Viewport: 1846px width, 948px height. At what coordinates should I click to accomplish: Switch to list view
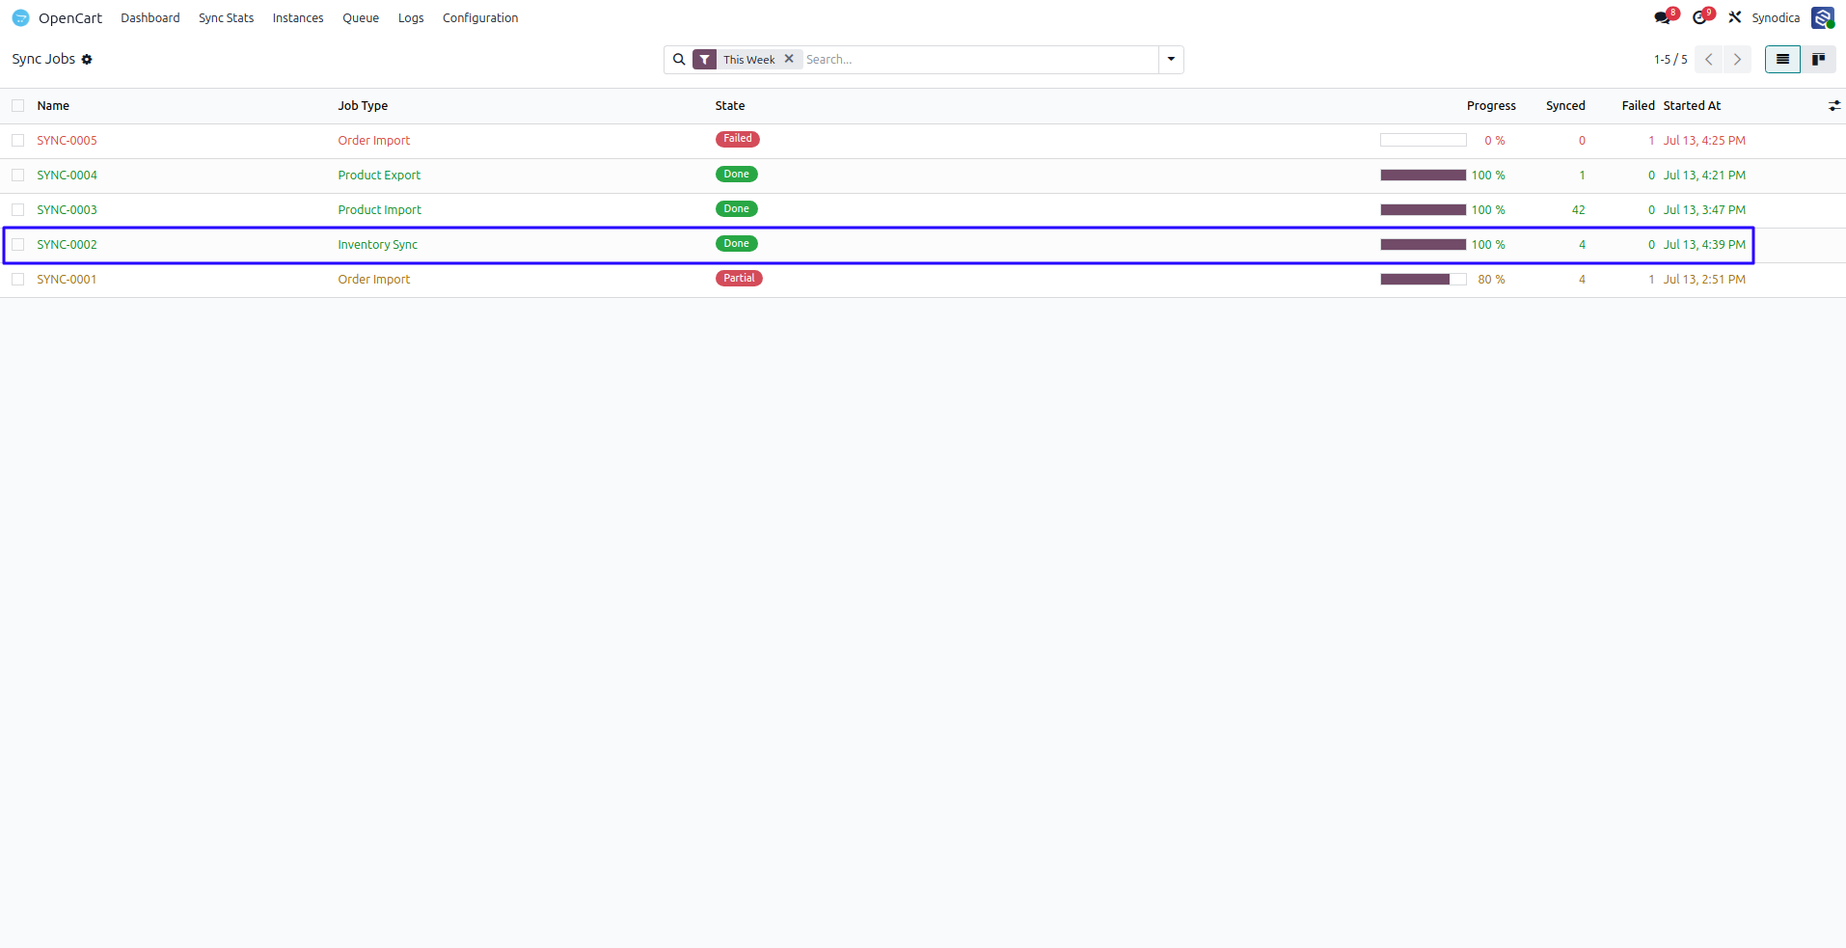tap(1782, 60)
